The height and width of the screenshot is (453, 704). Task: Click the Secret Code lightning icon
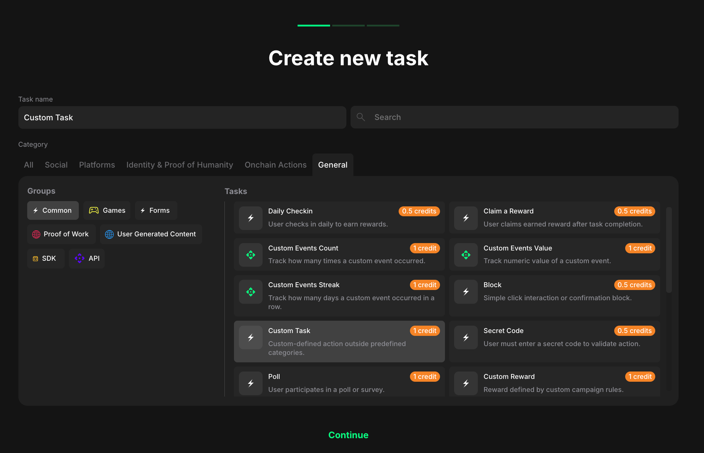pos(466,338)
